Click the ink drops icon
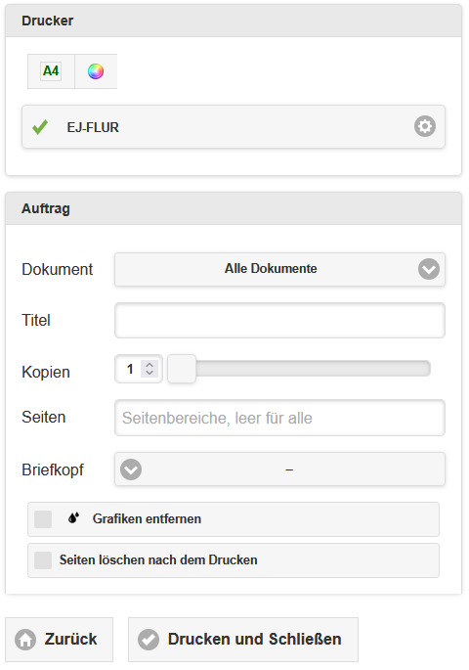 coord(73,518)
